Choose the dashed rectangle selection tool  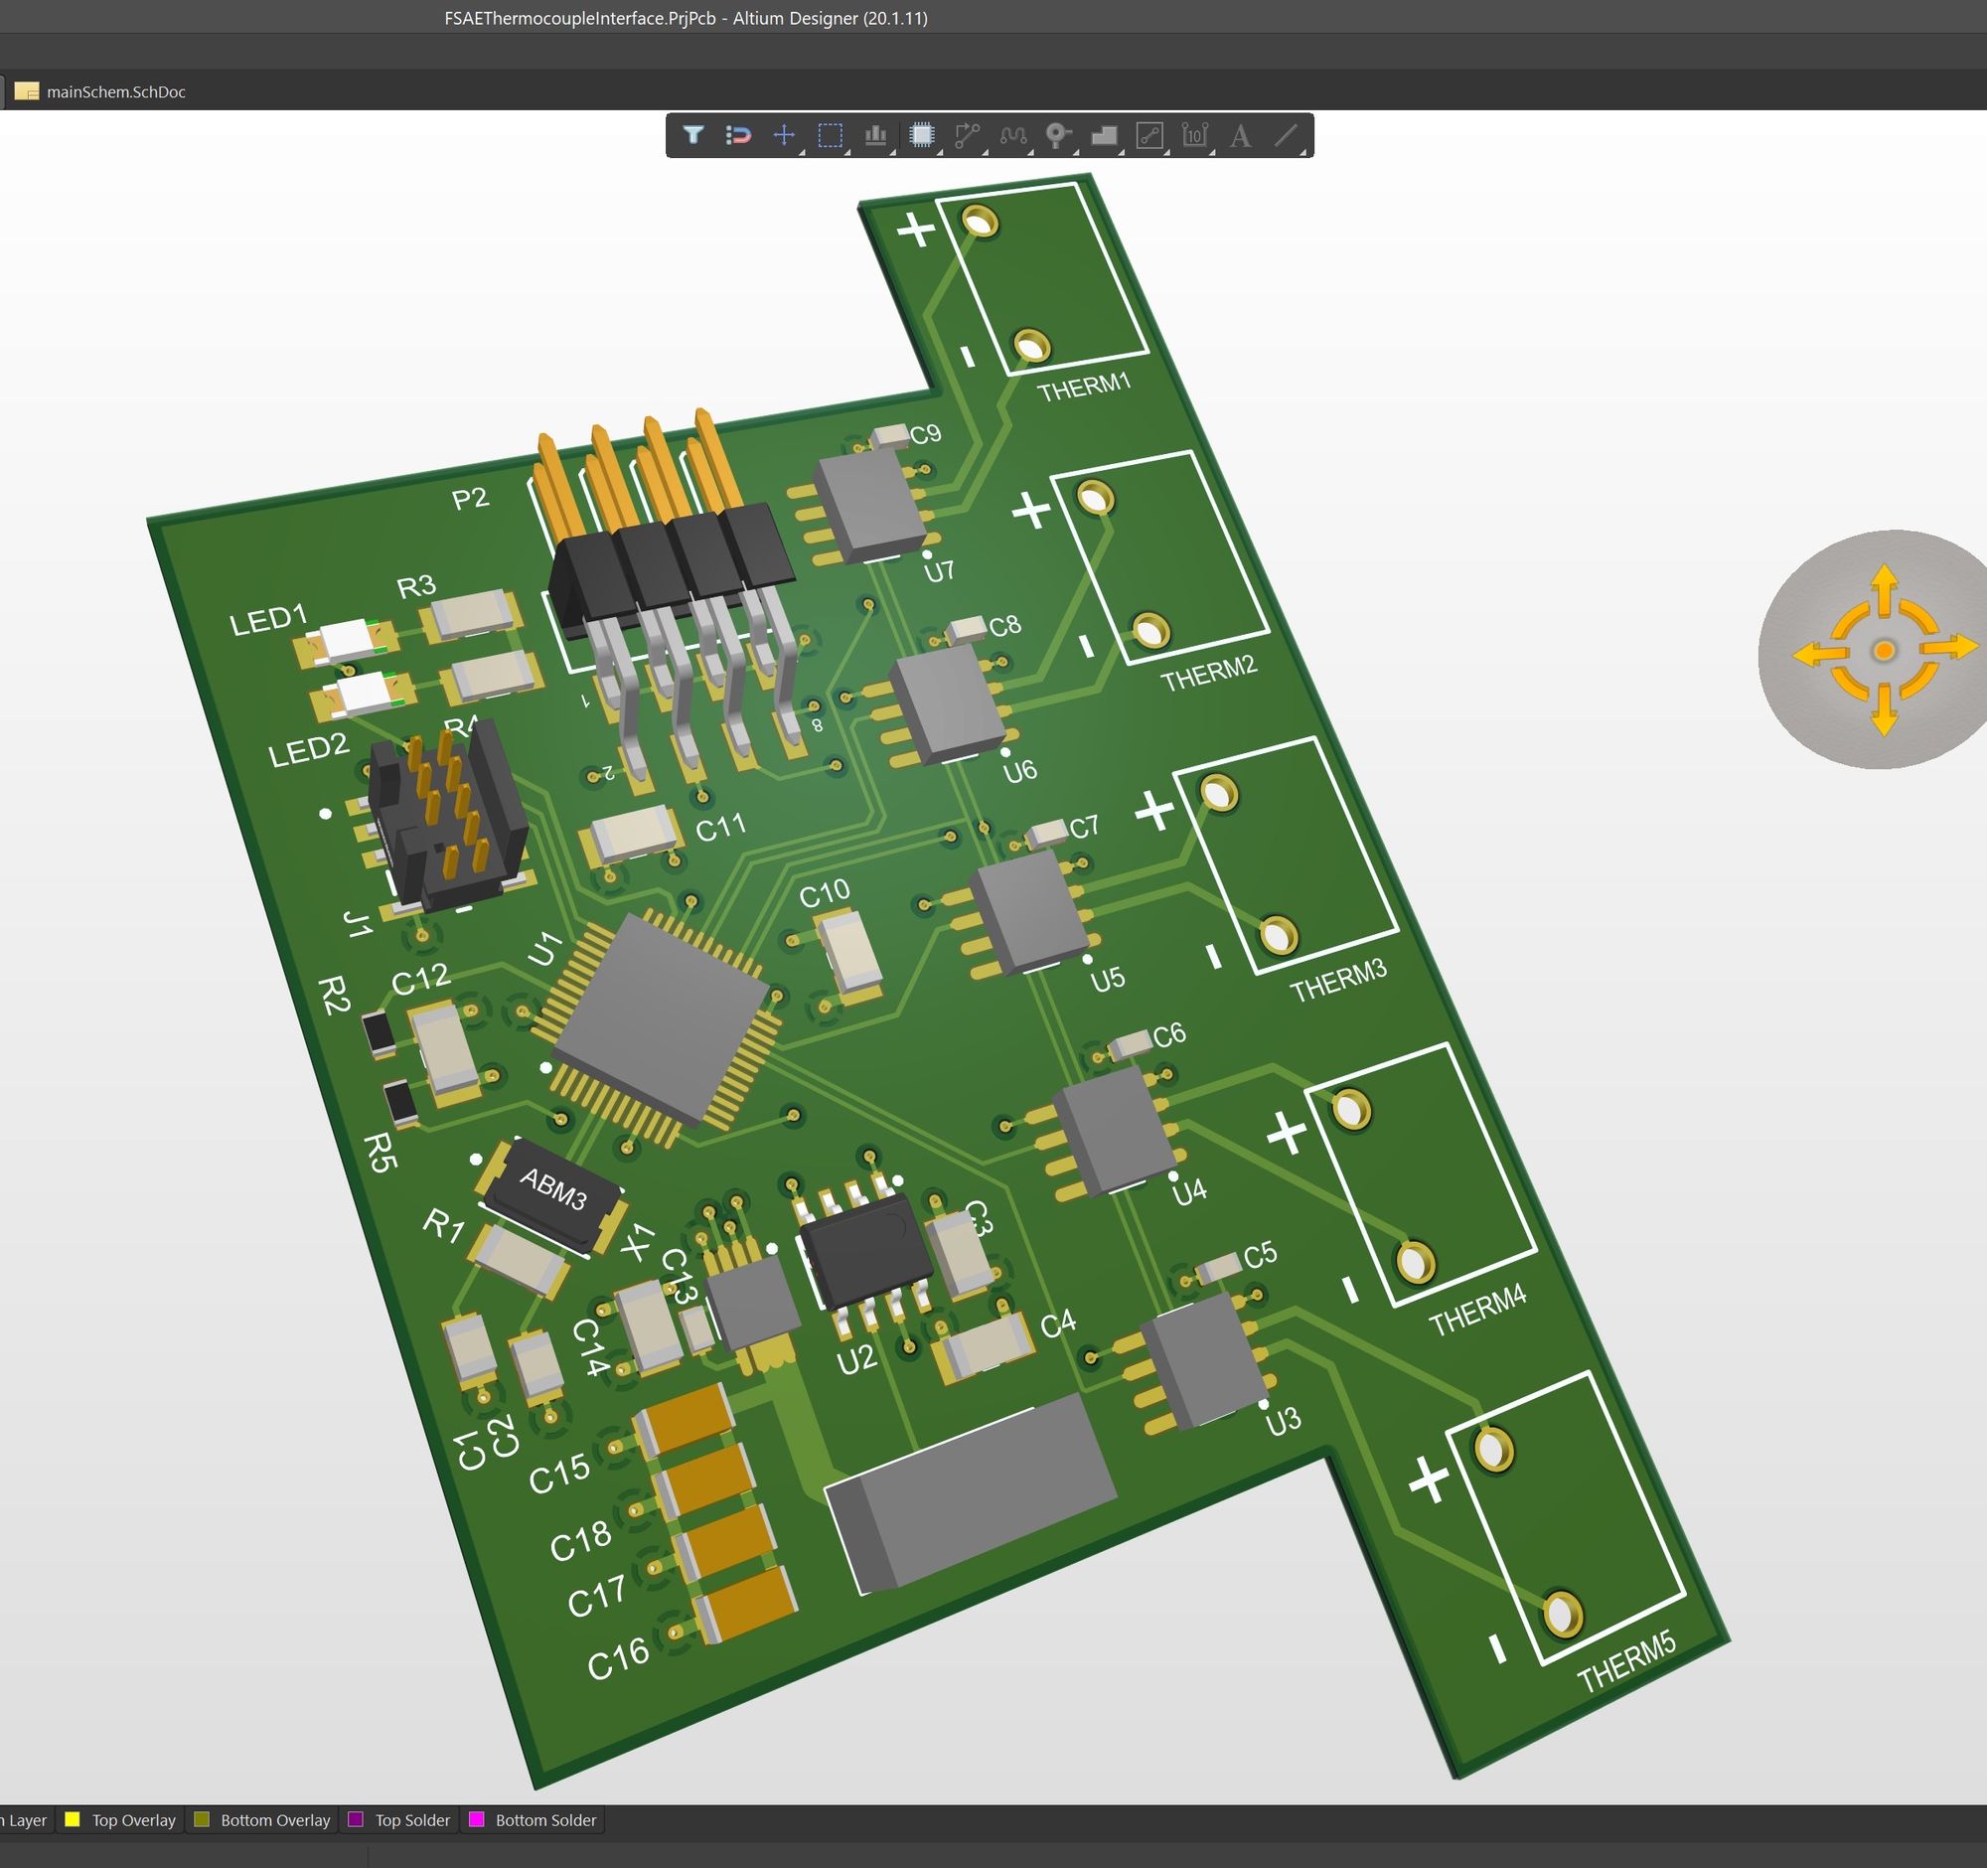[x=830, y=135]
